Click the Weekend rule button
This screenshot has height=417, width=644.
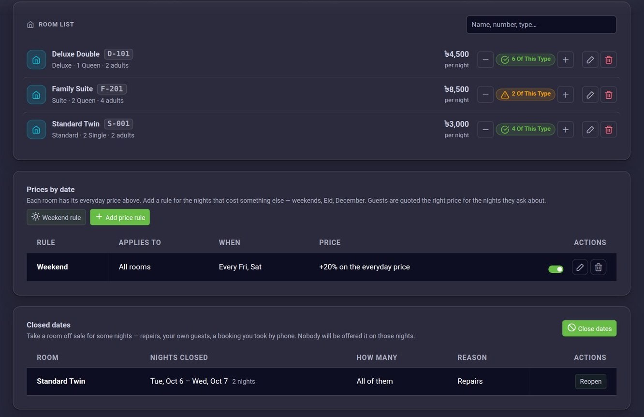coord(56,217)
